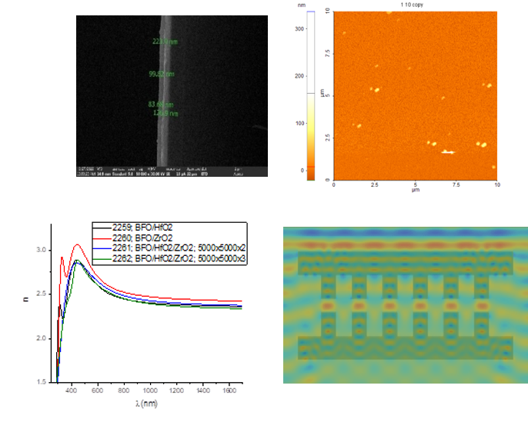This screenshot has width=528, height=422.
Task: Select the horizontal axis label of the line plot
Action: coord(147,403)
